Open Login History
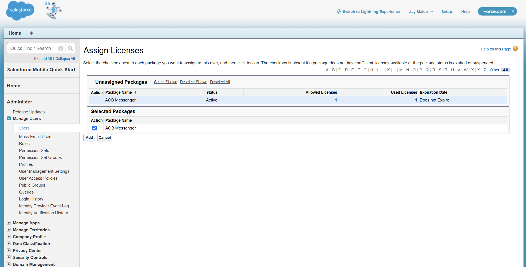Viewport: 526px width, 267px height. click(x=31, y=199)
